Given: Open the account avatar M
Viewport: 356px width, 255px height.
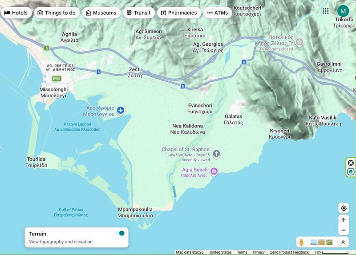Looking at the screenshot, I should 343,11.
